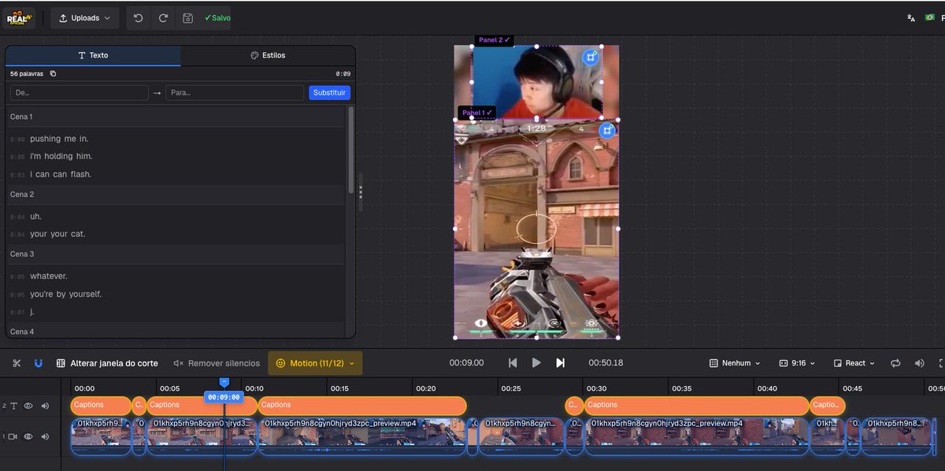
Task: Activate the scissors cut tool
Action: (17, 363)
